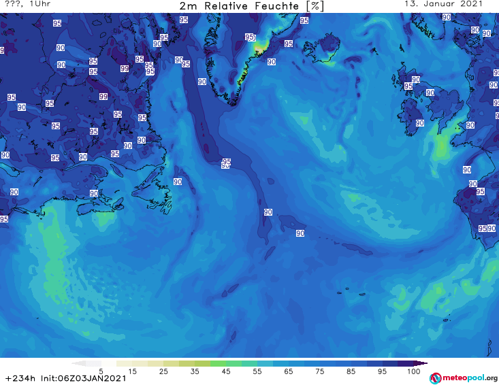499x385 pixels.
Task: Click the legend tick label '65'
Action: [x=289, y=371]
